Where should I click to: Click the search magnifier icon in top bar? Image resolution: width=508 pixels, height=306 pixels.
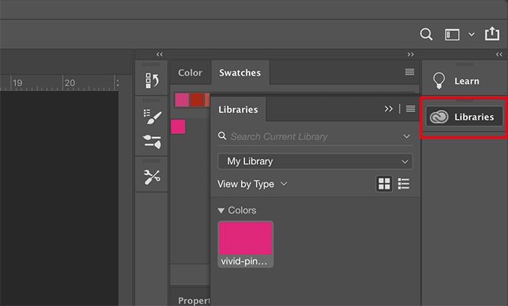click(x=427, y=34)
